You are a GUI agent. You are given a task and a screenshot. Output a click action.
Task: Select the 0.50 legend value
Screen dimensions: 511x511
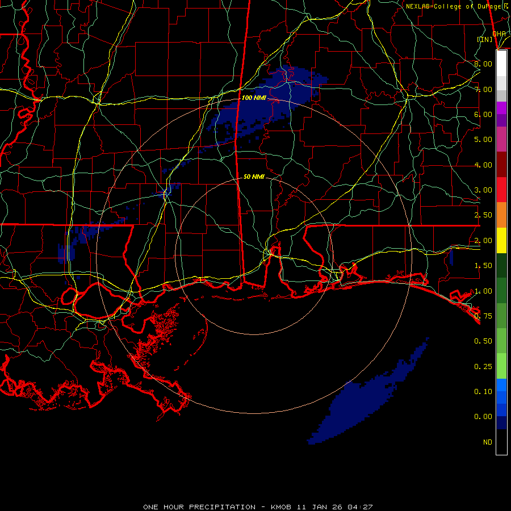[483, 341]
